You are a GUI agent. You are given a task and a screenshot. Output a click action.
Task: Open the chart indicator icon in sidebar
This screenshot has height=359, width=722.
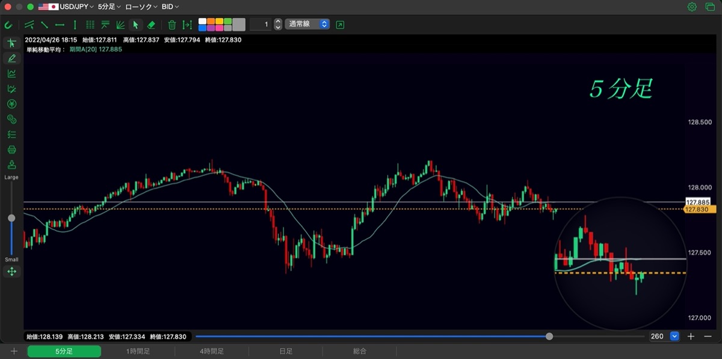tap(11, 73)
